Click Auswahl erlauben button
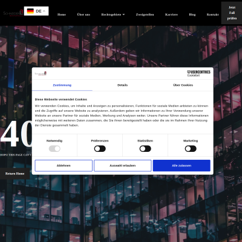The image size is (242, 242). 123,166
